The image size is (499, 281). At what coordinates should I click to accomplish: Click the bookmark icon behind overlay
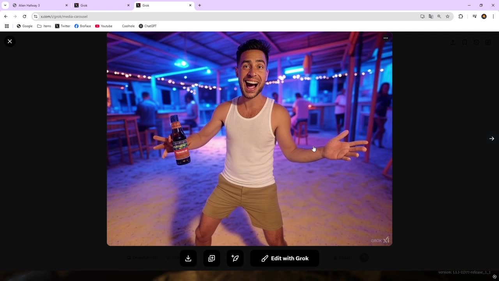[465, 42]
